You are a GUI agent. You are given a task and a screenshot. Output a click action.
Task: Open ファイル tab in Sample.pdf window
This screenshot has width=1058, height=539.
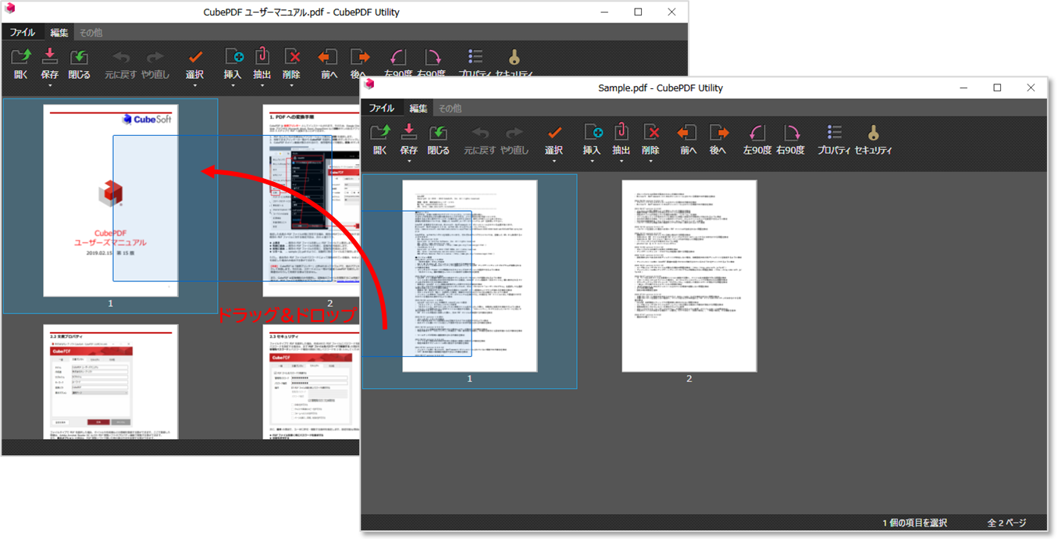coord(382,108)
